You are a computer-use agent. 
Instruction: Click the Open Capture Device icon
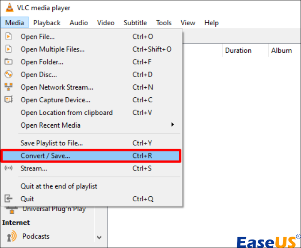(9, 99)
